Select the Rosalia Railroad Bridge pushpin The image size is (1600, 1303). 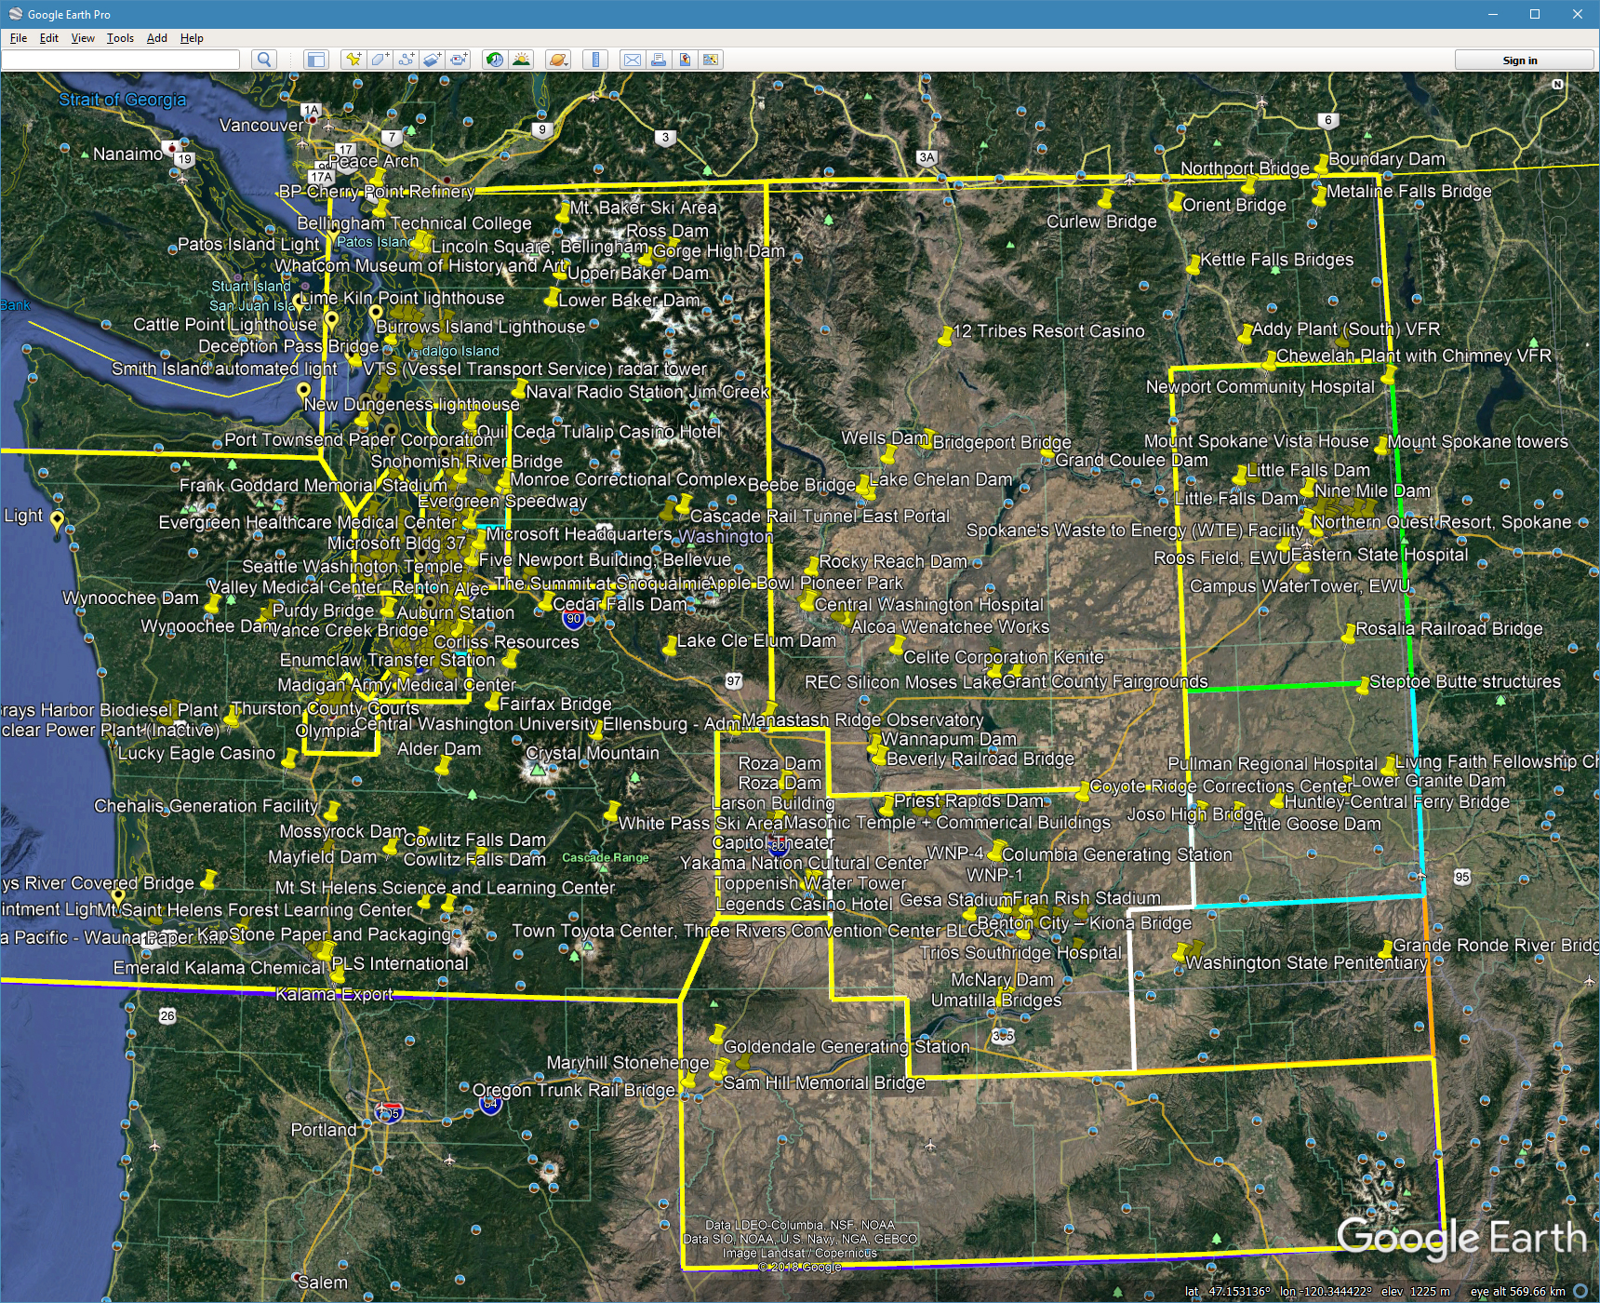(1348, 635)
